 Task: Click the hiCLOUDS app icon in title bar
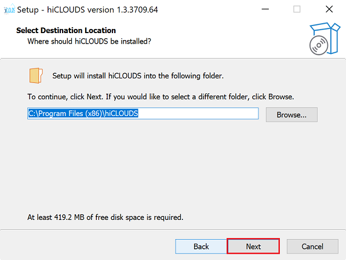9,9
